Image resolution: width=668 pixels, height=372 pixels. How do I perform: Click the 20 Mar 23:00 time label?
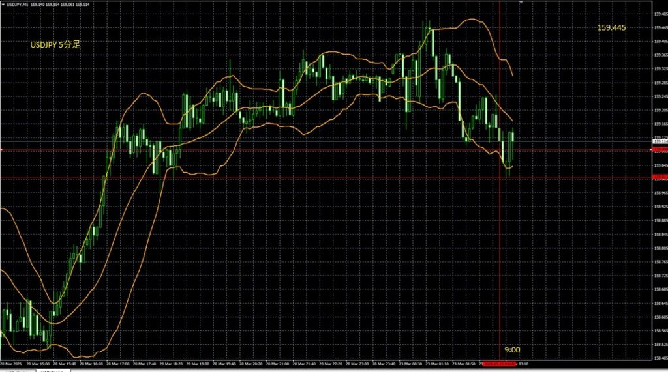point(357,364)
